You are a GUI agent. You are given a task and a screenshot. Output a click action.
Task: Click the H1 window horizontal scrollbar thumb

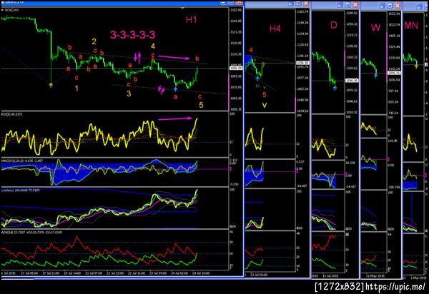coord(17,279)
